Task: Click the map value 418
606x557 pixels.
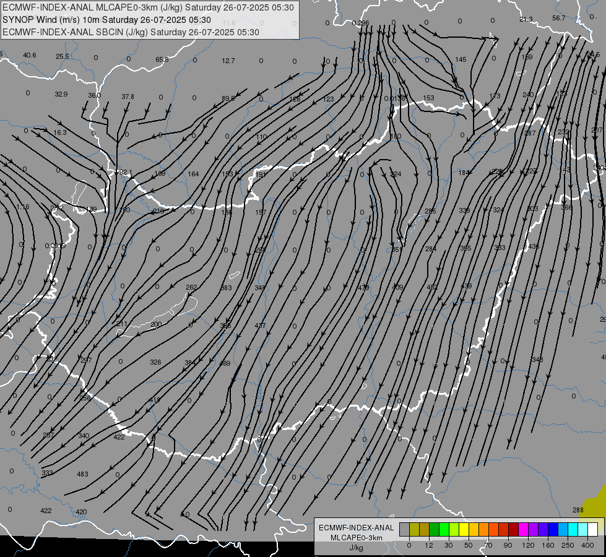Action: (x=155, y=400)
